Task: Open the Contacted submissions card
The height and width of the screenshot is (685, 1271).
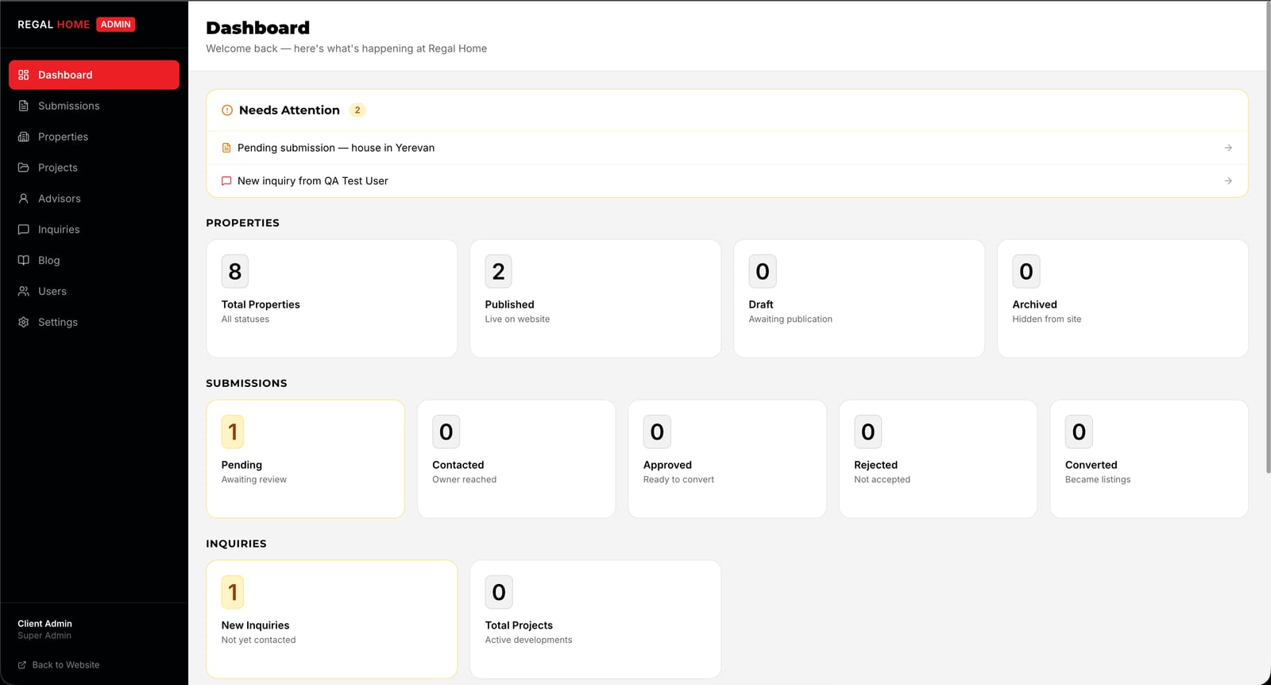Action: point(516,459)
